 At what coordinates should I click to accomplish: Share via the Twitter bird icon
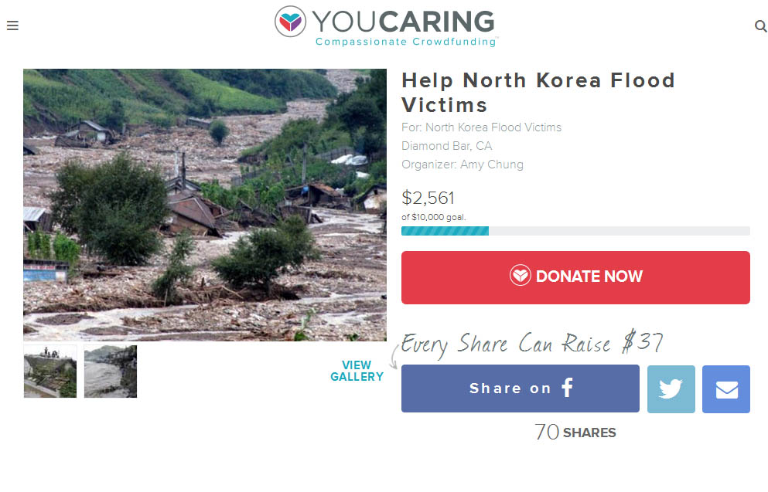671,389
